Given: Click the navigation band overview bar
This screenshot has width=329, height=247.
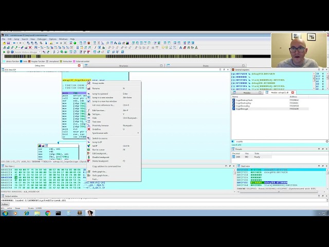Looking at the screenshot, I should (137, 56).
